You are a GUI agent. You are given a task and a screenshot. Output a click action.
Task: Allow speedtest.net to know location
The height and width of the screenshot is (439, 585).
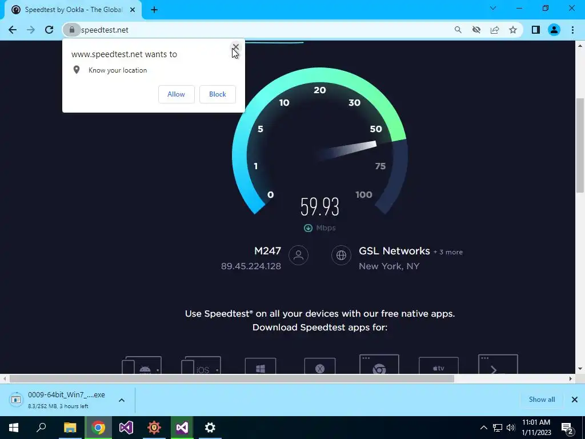click(x=176, y=94)
